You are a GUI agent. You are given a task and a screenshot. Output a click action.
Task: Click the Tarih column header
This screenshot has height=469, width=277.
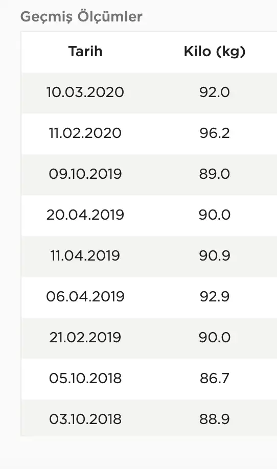coord(85,52)
